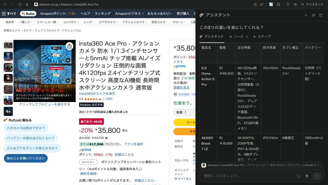Screen dimensions: 328x185
Task: Switch to the ステップ tab
Action: coord(262,37)
